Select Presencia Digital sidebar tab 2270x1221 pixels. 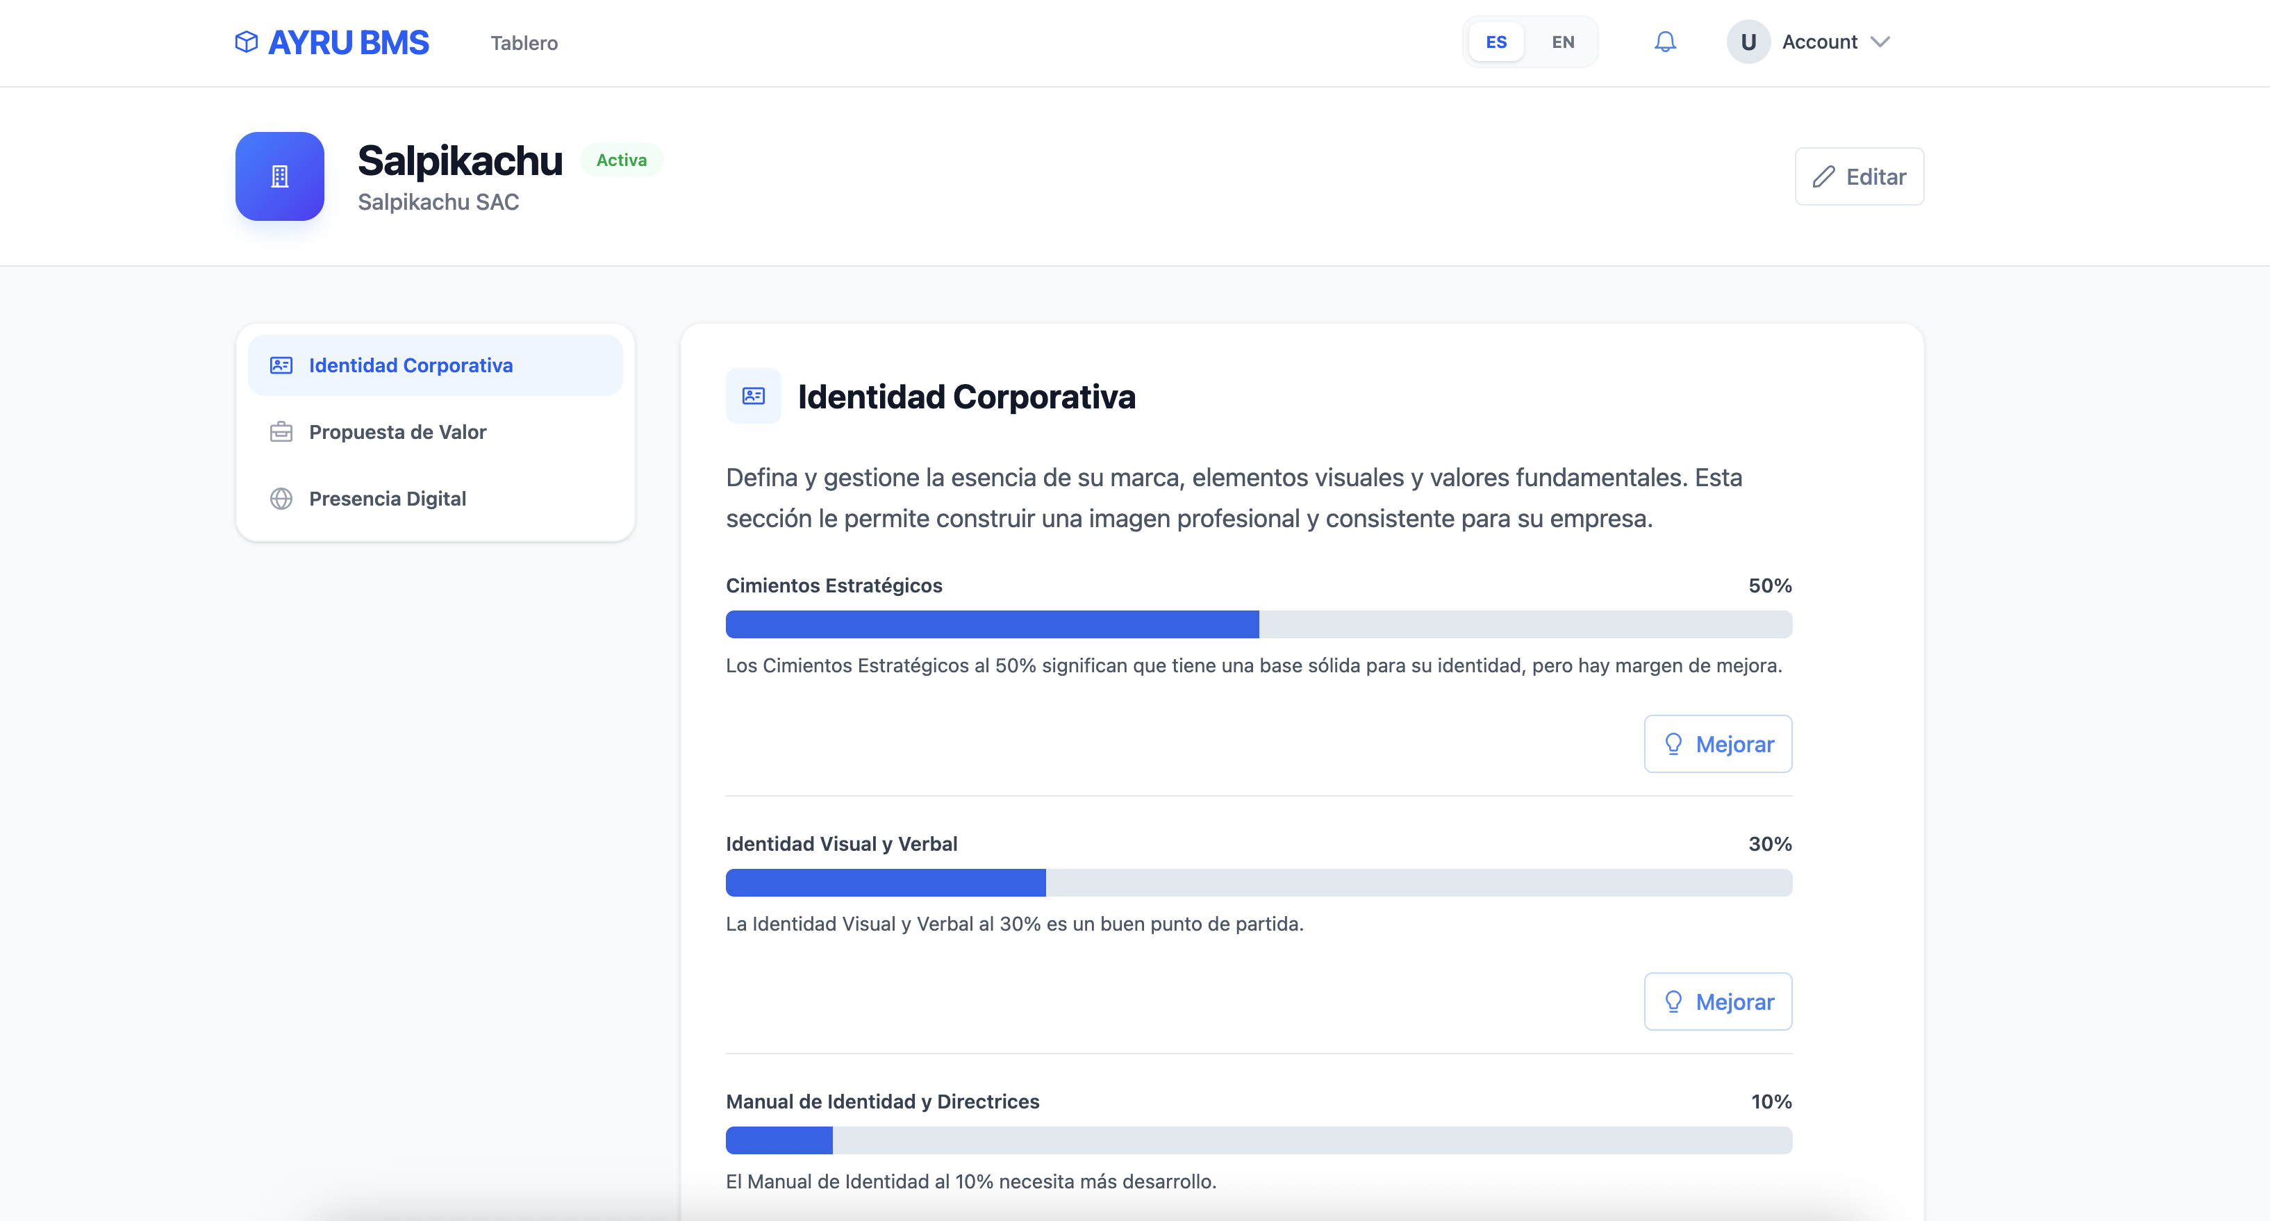point(388,499)
